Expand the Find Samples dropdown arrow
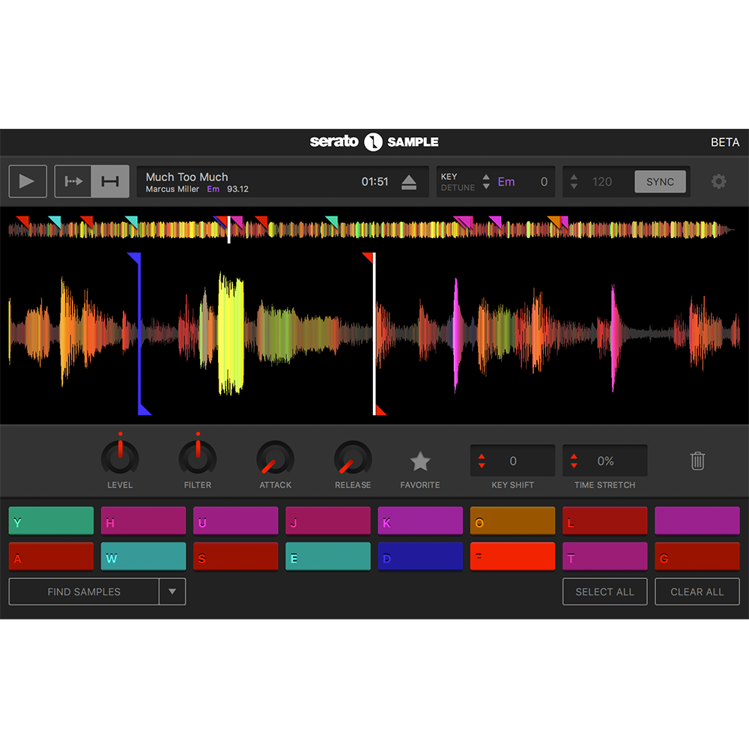 [x=173, y=592]
